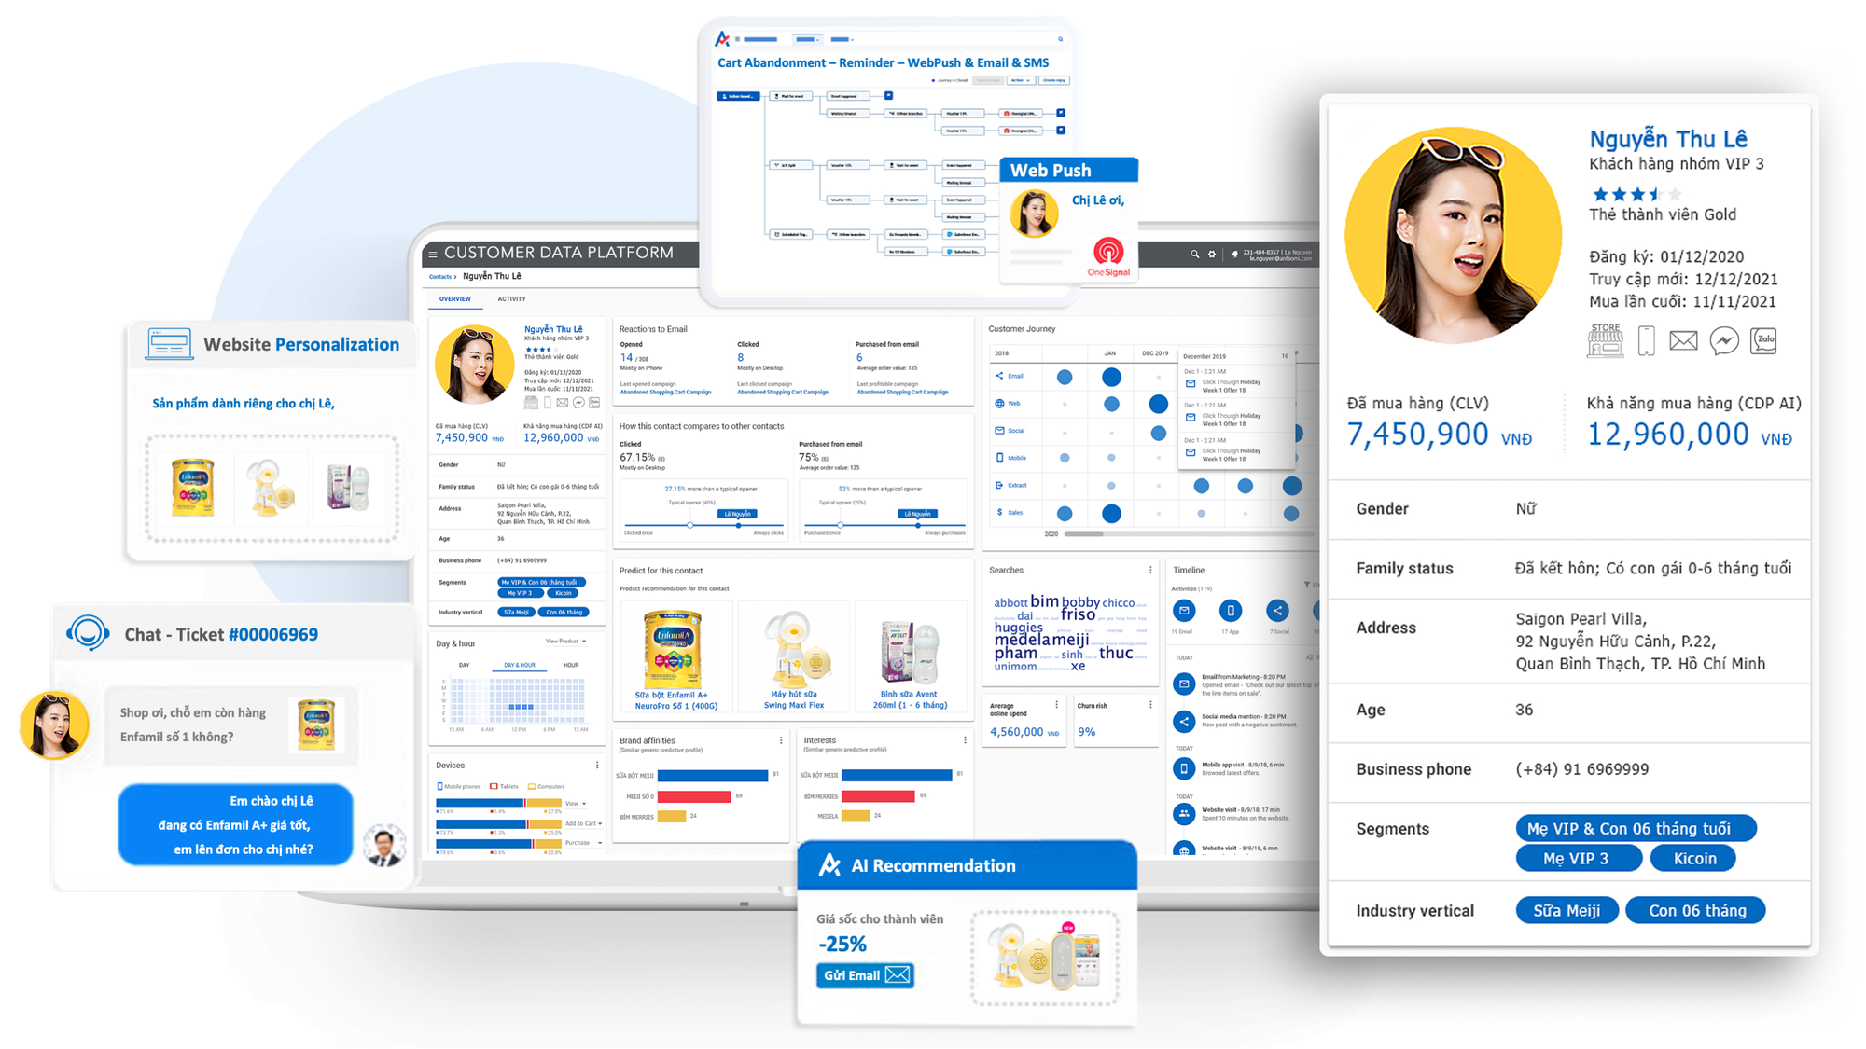This screenshot has height=1049, width=1866.
Task: Click the Email channel icon in timeline
Action: [x=1184, y=611]
